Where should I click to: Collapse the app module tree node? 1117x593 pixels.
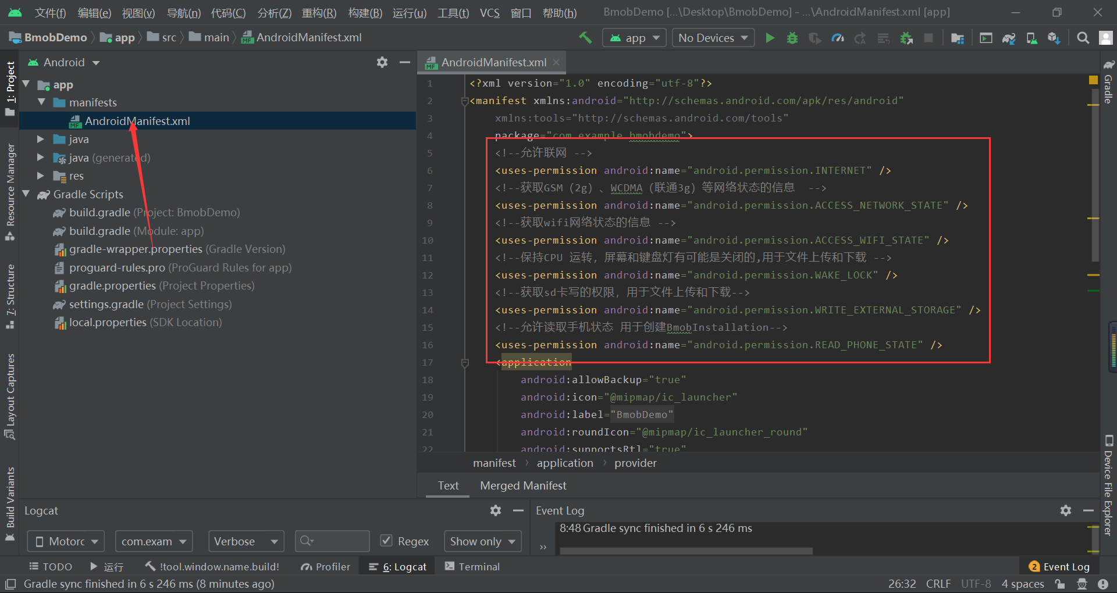pyautogui.click(x=26, y=84)
